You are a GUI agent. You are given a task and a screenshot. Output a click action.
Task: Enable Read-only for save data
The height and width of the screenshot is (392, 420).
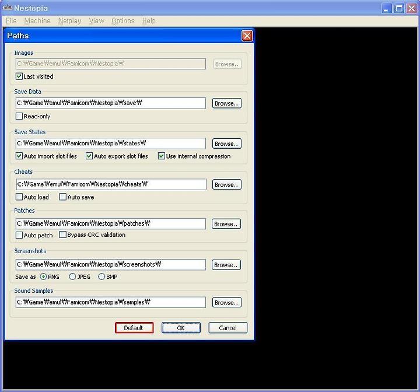pyautogui.click(x=19, y=116)
